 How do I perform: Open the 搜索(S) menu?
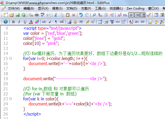[58, 8]
